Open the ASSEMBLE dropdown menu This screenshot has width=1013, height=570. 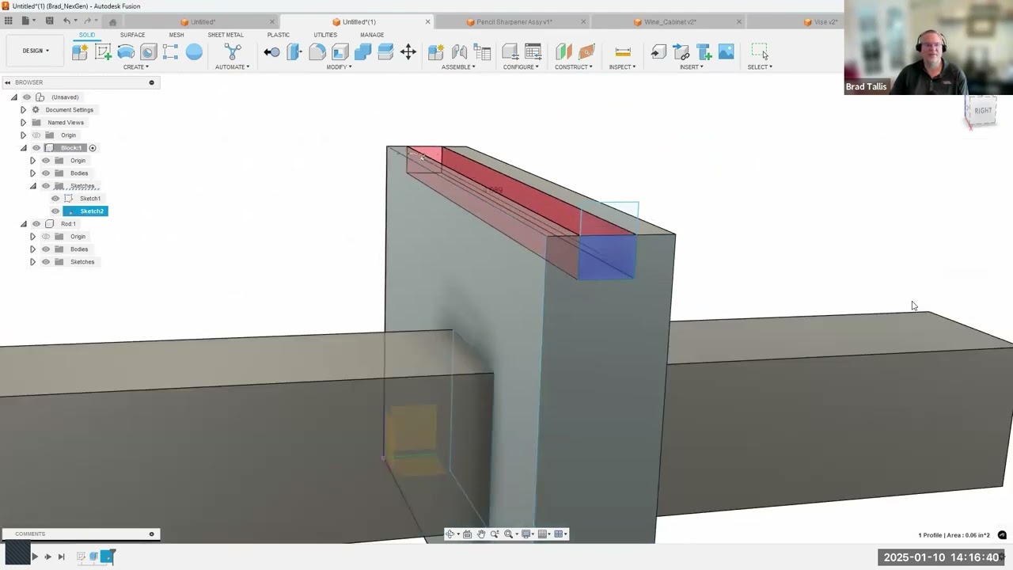(x=458, y=67)
